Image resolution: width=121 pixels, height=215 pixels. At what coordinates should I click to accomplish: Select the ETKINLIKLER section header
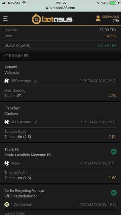61,56
